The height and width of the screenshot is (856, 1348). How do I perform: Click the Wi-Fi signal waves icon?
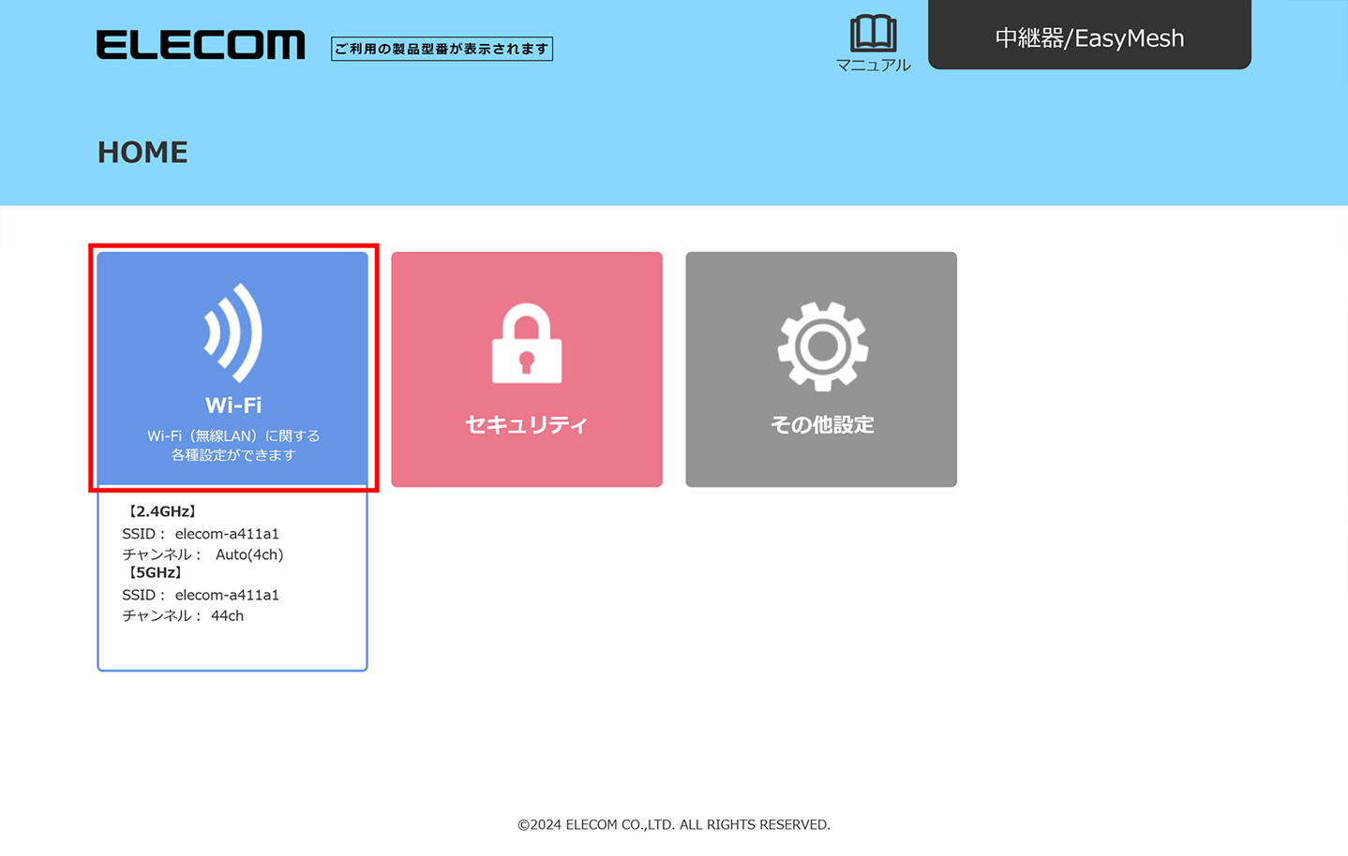pos(232,332)
